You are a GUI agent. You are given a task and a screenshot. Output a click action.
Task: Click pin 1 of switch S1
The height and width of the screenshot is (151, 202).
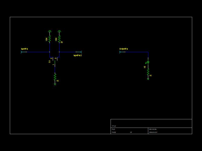[55, 64]
